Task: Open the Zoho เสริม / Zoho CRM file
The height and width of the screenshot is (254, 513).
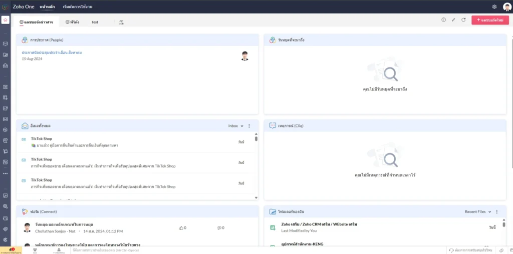Action: 319,224
